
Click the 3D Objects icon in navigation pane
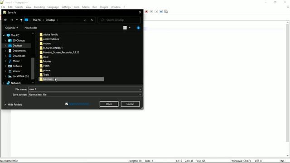point(10,40)
